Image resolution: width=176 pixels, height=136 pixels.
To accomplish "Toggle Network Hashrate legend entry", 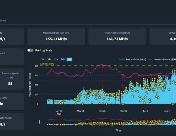I will click(162, 59).
